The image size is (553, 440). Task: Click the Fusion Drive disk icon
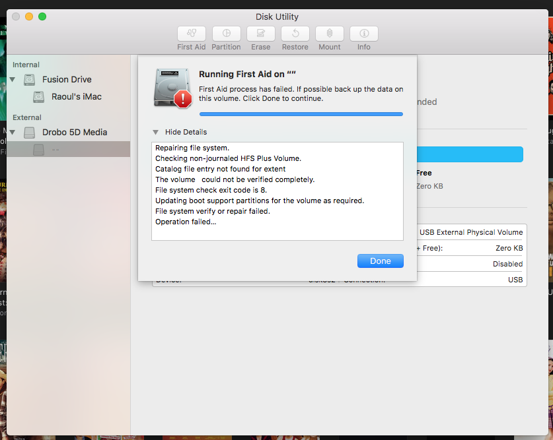[30, 80]
